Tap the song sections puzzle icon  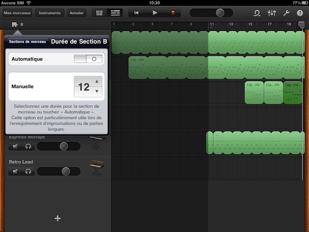(x=15, y=24)
